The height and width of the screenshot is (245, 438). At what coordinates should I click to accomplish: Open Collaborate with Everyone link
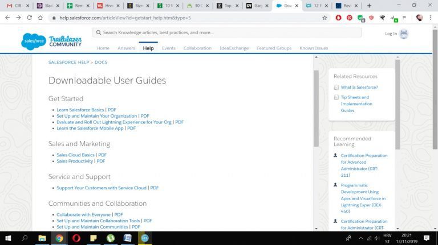pyautogui.click(x=83, y=215)
